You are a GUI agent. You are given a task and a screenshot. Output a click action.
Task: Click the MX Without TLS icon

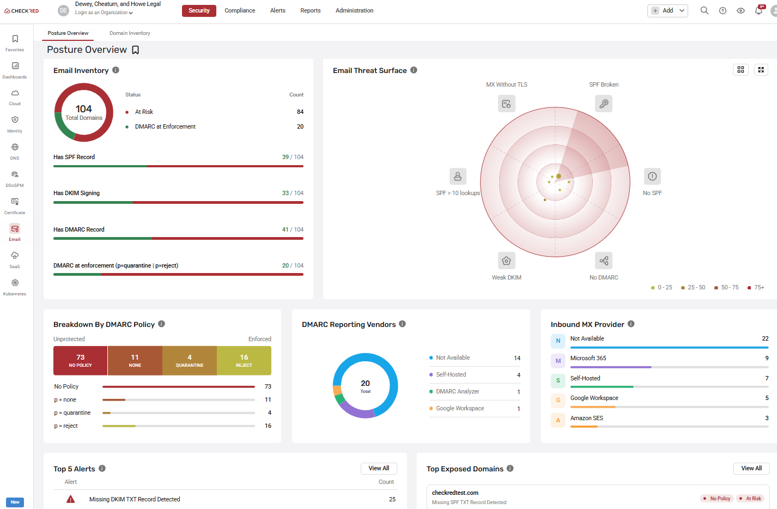[507, 104]
